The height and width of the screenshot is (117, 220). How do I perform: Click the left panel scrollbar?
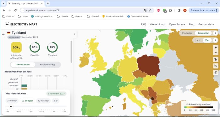(x=71, y=52)
